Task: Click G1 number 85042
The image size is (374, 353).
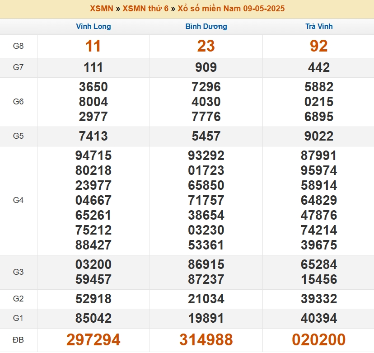Action: 93,318
